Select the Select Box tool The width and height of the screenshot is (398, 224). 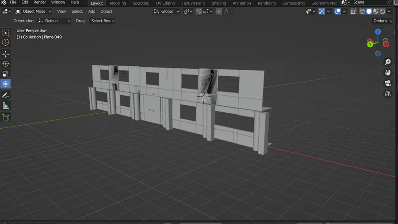coord(6,33)
